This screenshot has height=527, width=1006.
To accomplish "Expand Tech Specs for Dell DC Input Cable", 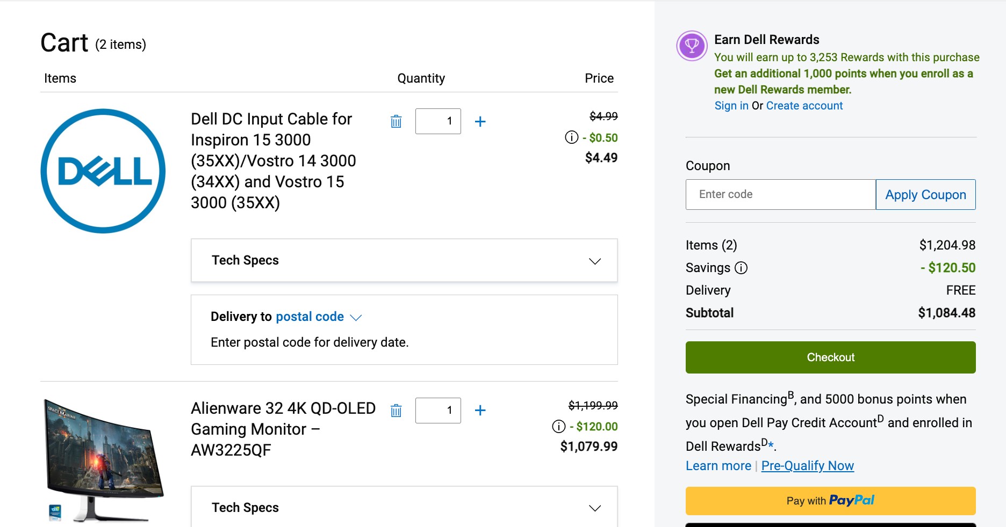I will click(404, 260).
